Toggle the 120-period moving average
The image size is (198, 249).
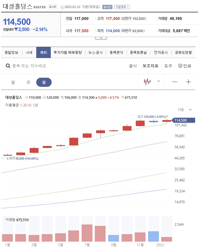point(35,105)
